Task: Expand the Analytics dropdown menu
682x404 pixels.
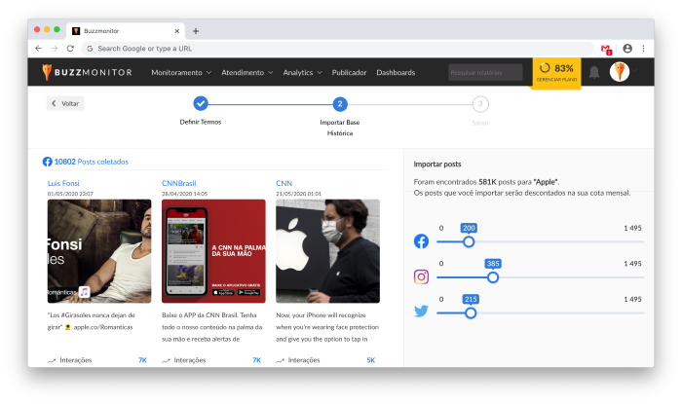Action: pos(303,72)
